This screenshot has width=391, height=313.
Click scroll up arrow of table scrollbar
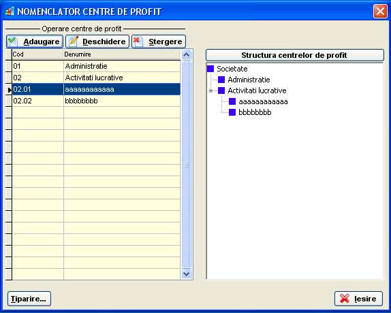(186, 55)
